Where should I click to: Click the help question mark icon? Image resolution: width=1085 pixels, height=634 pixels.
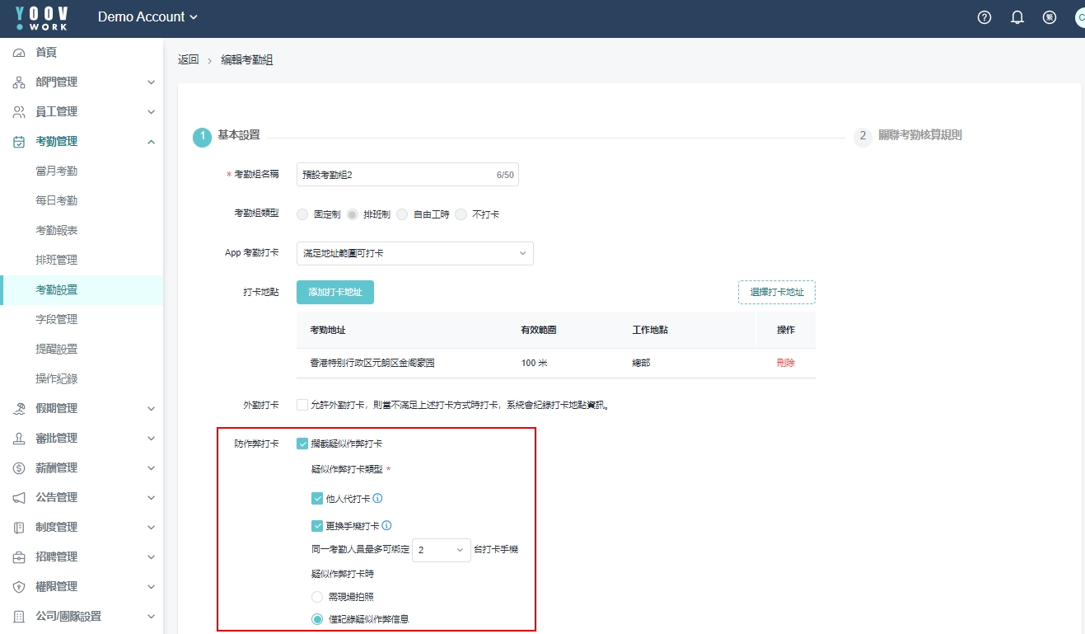coord(984,17)
